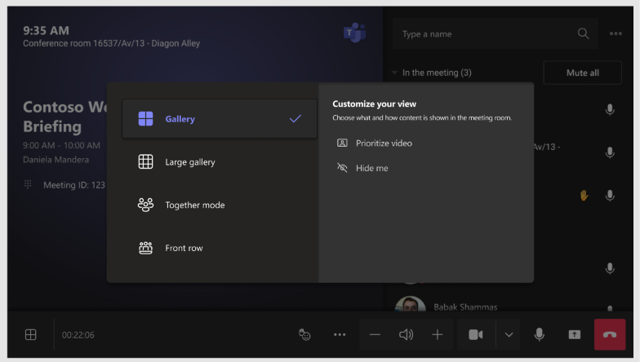Click the Type a name search field

pos(495,34)
